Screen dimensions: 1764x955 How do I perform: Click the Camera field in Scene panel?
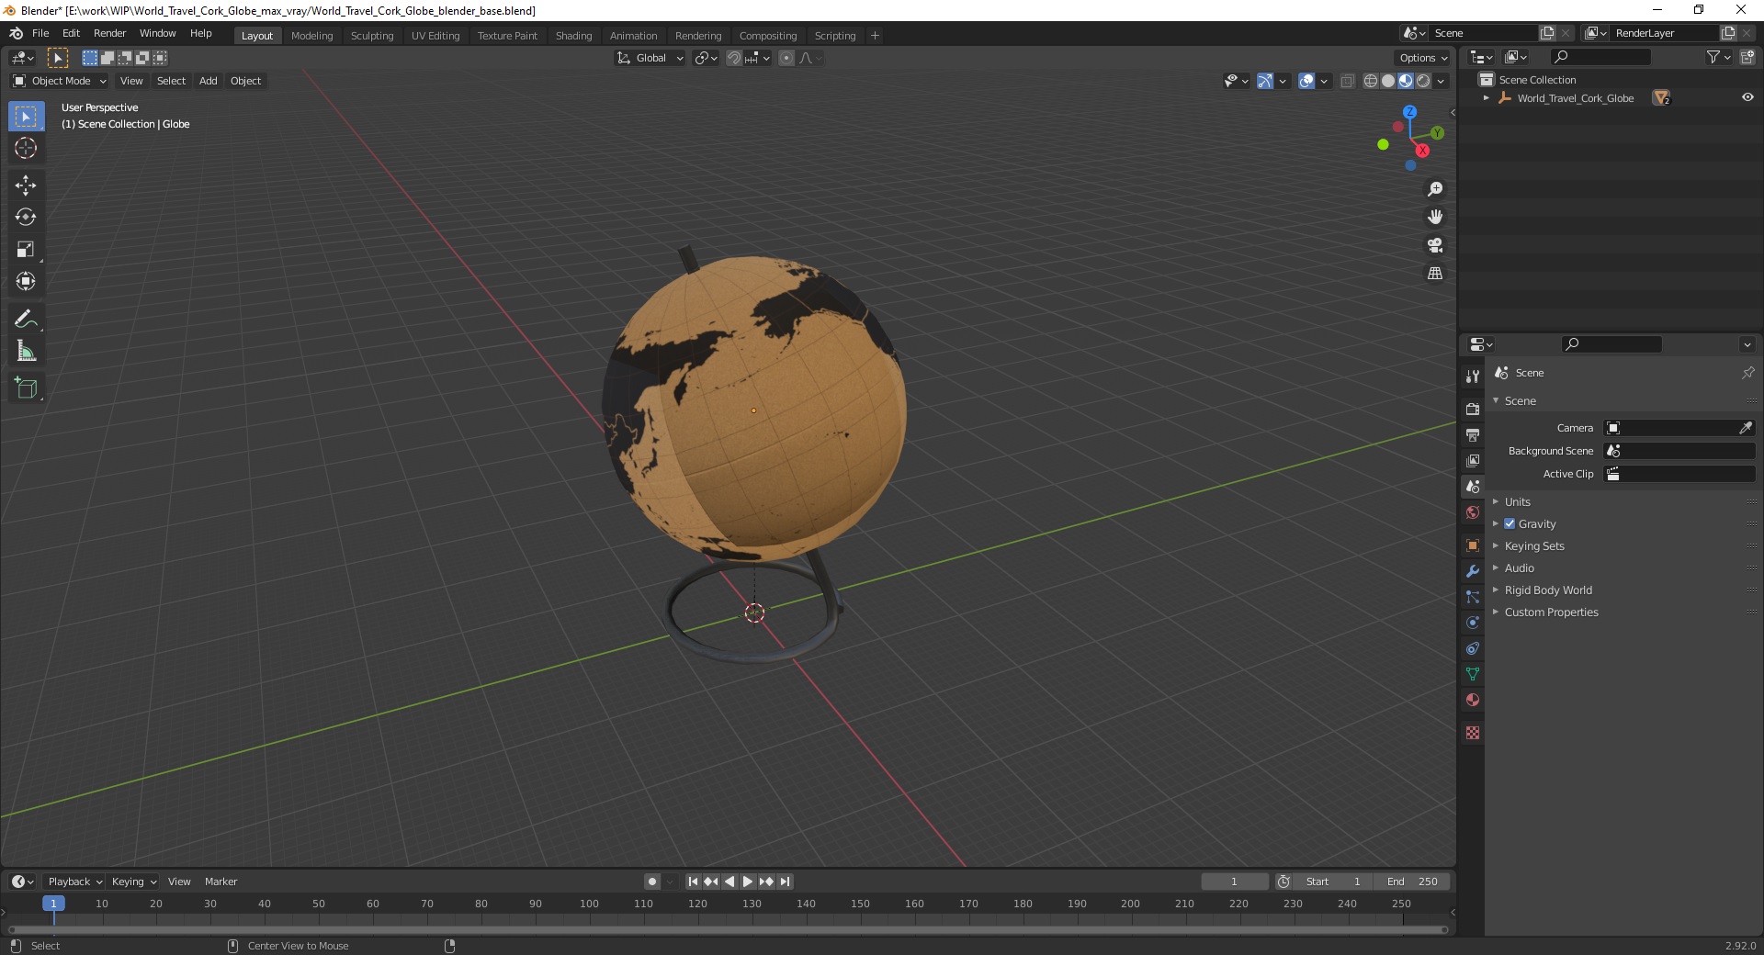click(1679, 428)
